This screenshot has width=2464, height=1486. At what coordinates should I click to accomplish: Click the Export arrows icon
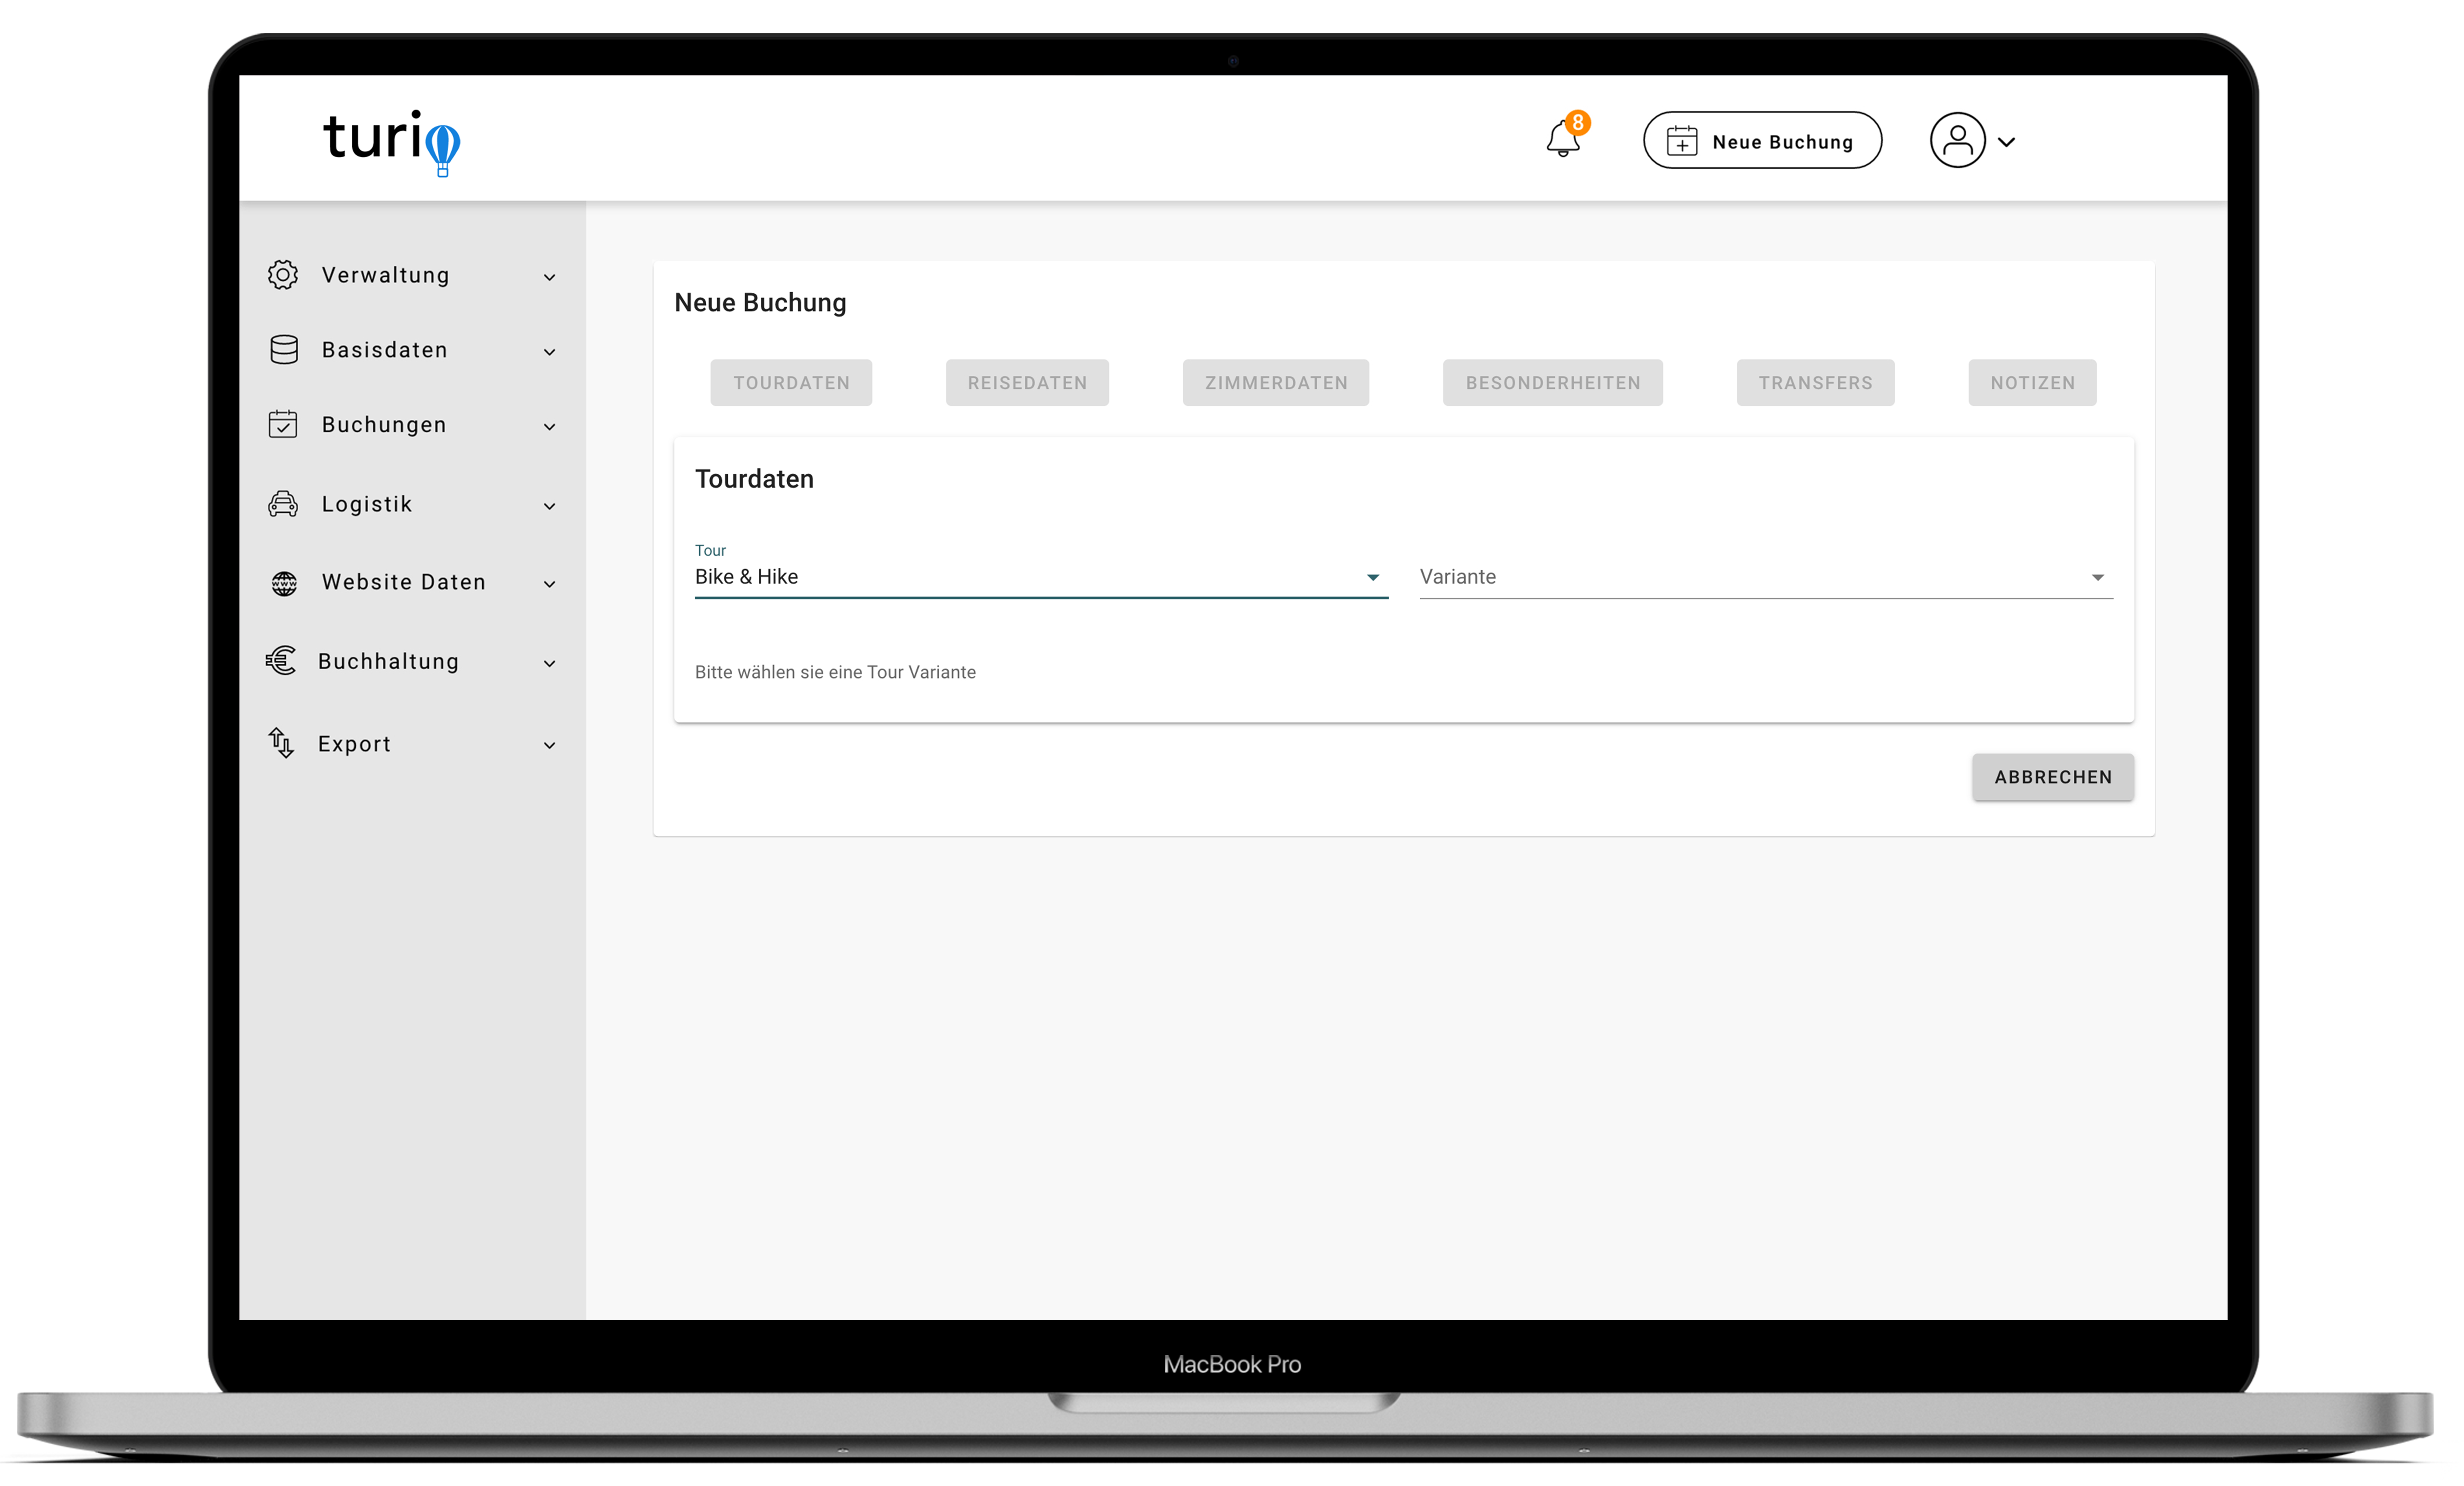click(x=281, y=743)
